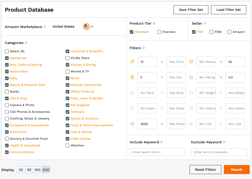
Task: Click the min revenue field showing 3000
Action: [147, 124]
